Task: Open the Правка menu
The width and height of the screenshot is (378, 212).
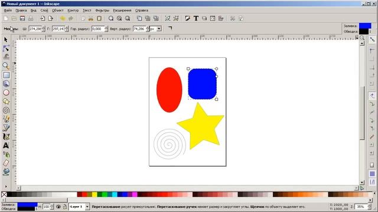Action: coord(21,11)
